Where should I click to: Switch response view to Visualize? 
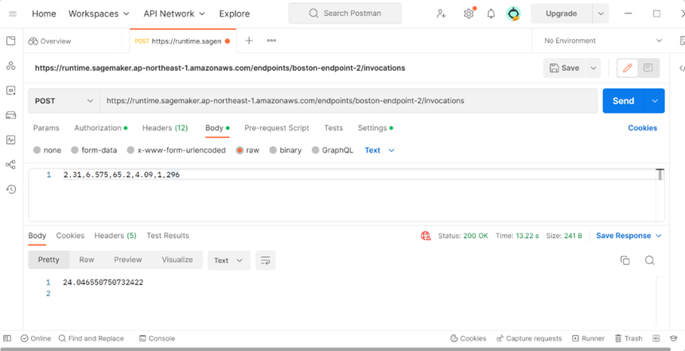[x=177, y=260]
